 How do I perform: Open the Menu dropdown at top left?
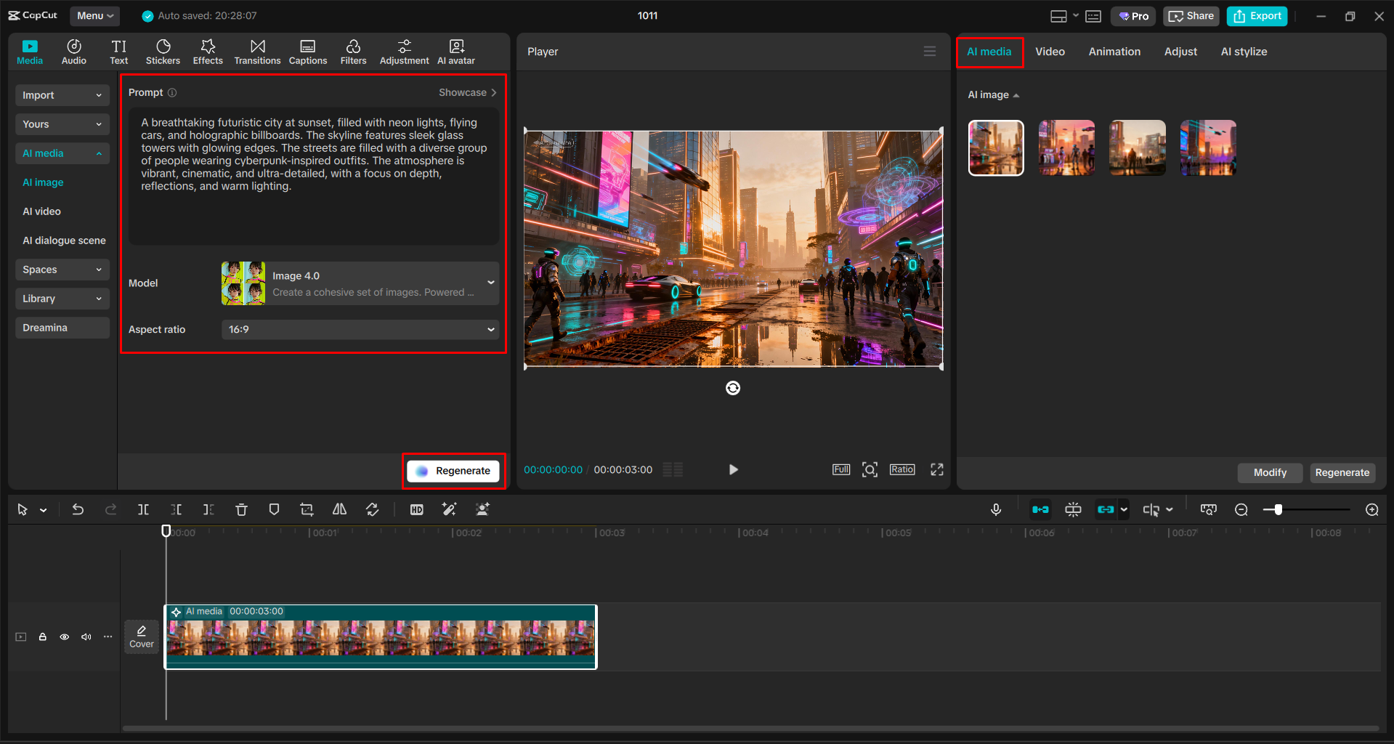(x=94, y=15)
